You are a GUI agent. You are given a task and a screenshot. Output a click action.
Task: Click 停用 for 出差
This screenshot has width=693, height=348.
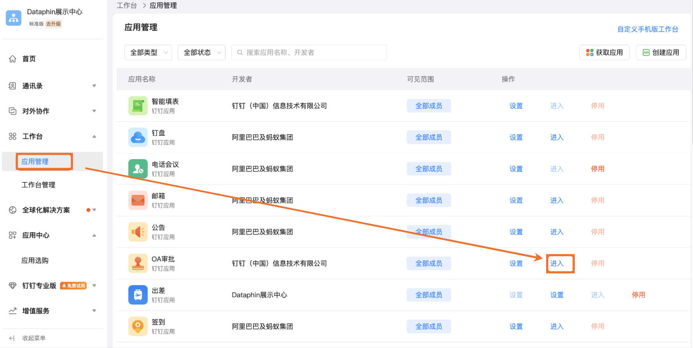click(x=638, y=295)
